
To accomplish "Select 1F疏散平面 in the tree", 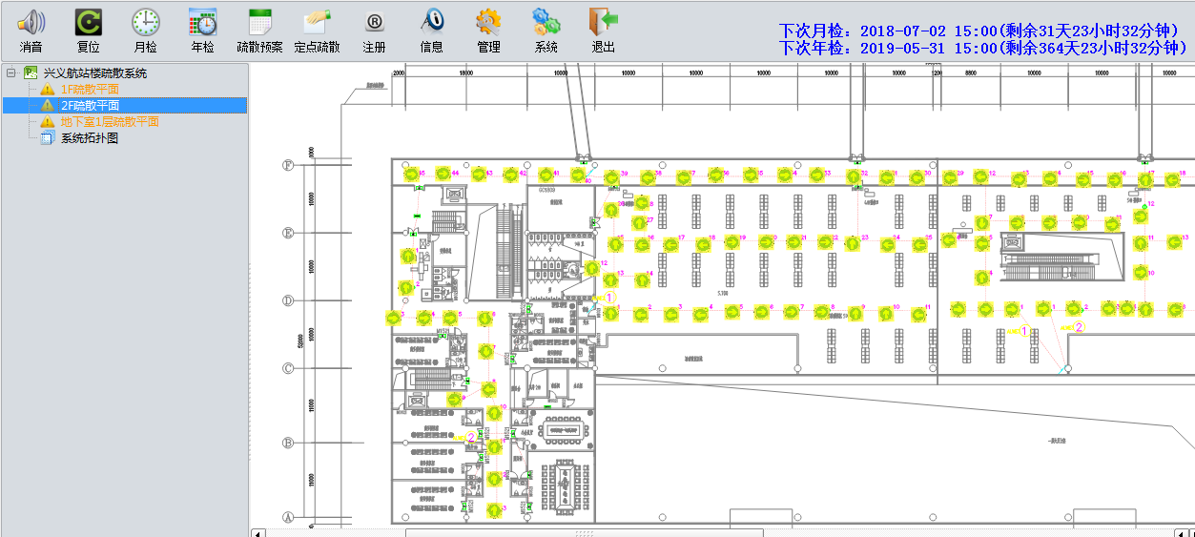I will (90, 90).
